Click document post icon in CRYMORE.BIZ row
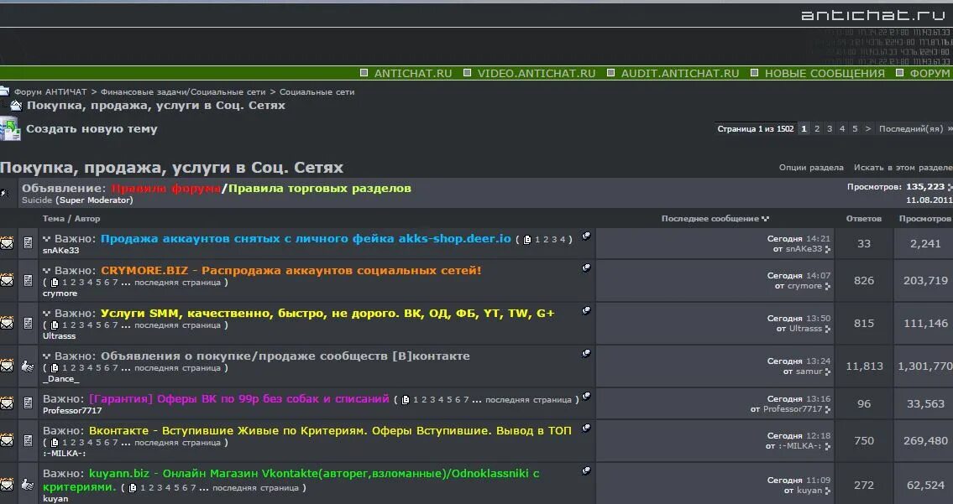Viewport: 953px width, 504px height. (x=28, y=281)
